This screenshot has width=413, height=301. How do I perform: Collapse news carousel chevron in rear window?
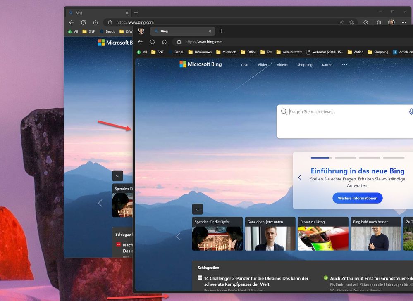pyautogui.click(x=118, y=176)
